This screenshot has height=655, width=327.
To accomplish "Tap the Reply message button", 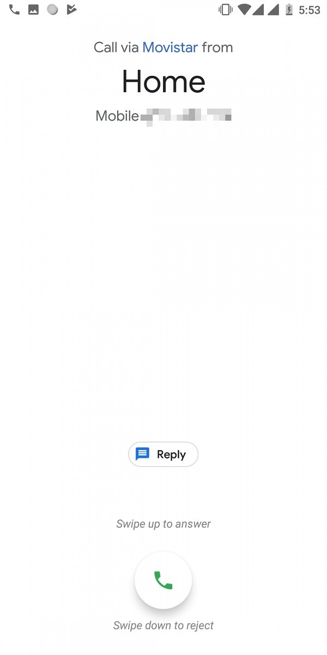I will [163, 454].
